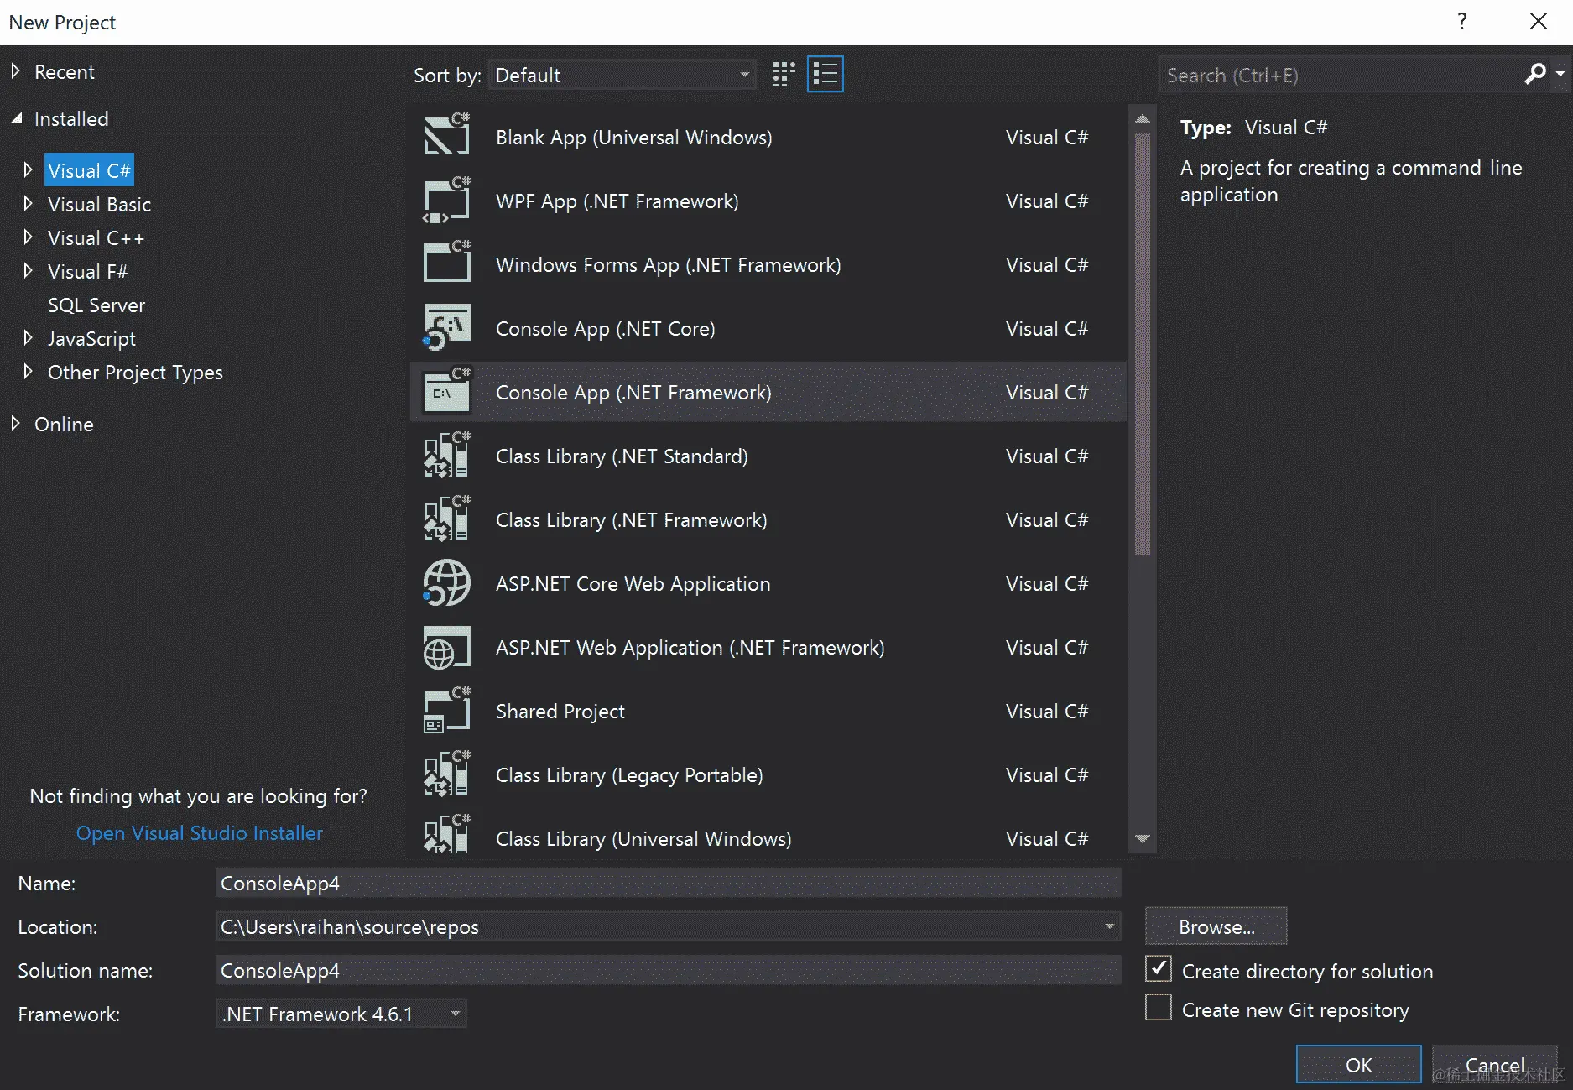Select the Console App (.NET Core) name
The width and height of the screenshot is (1573, 1090).
(x=605, y=329)
